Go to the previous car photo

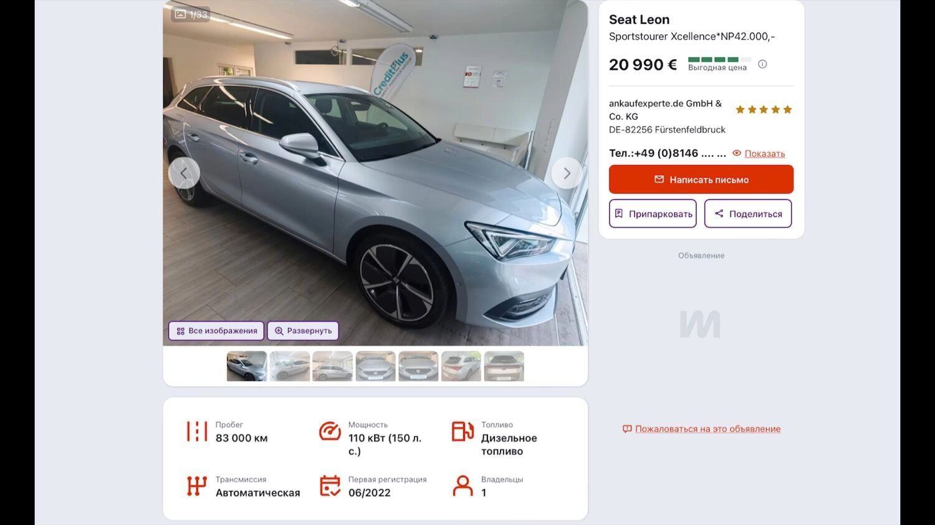184,173
